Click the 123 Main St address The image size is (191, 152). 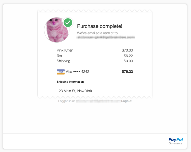coord(75,91)
